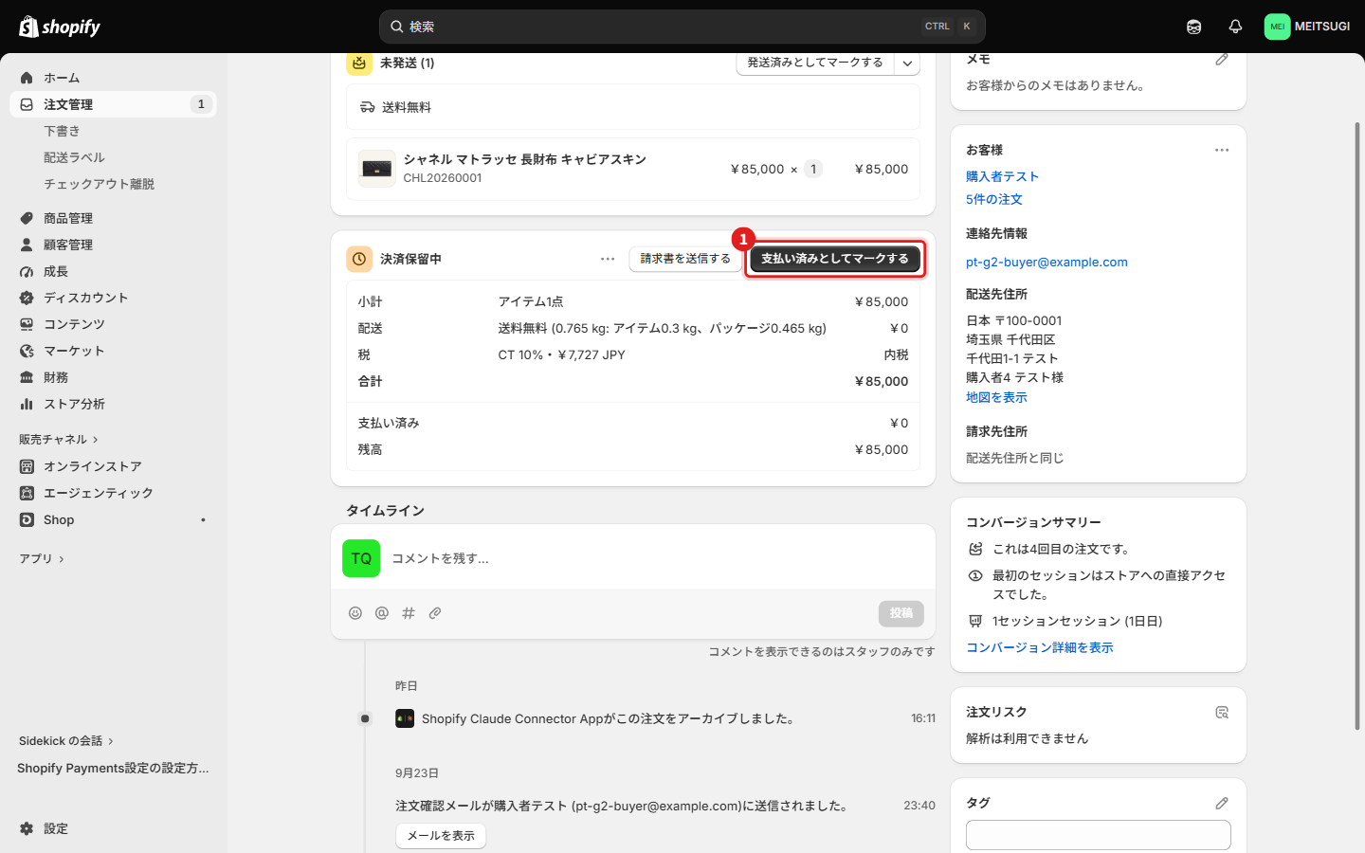Open マーケット in sidebar
Image resolution: width=1365 pixels, height=853 pixels.
click(113, 351)
